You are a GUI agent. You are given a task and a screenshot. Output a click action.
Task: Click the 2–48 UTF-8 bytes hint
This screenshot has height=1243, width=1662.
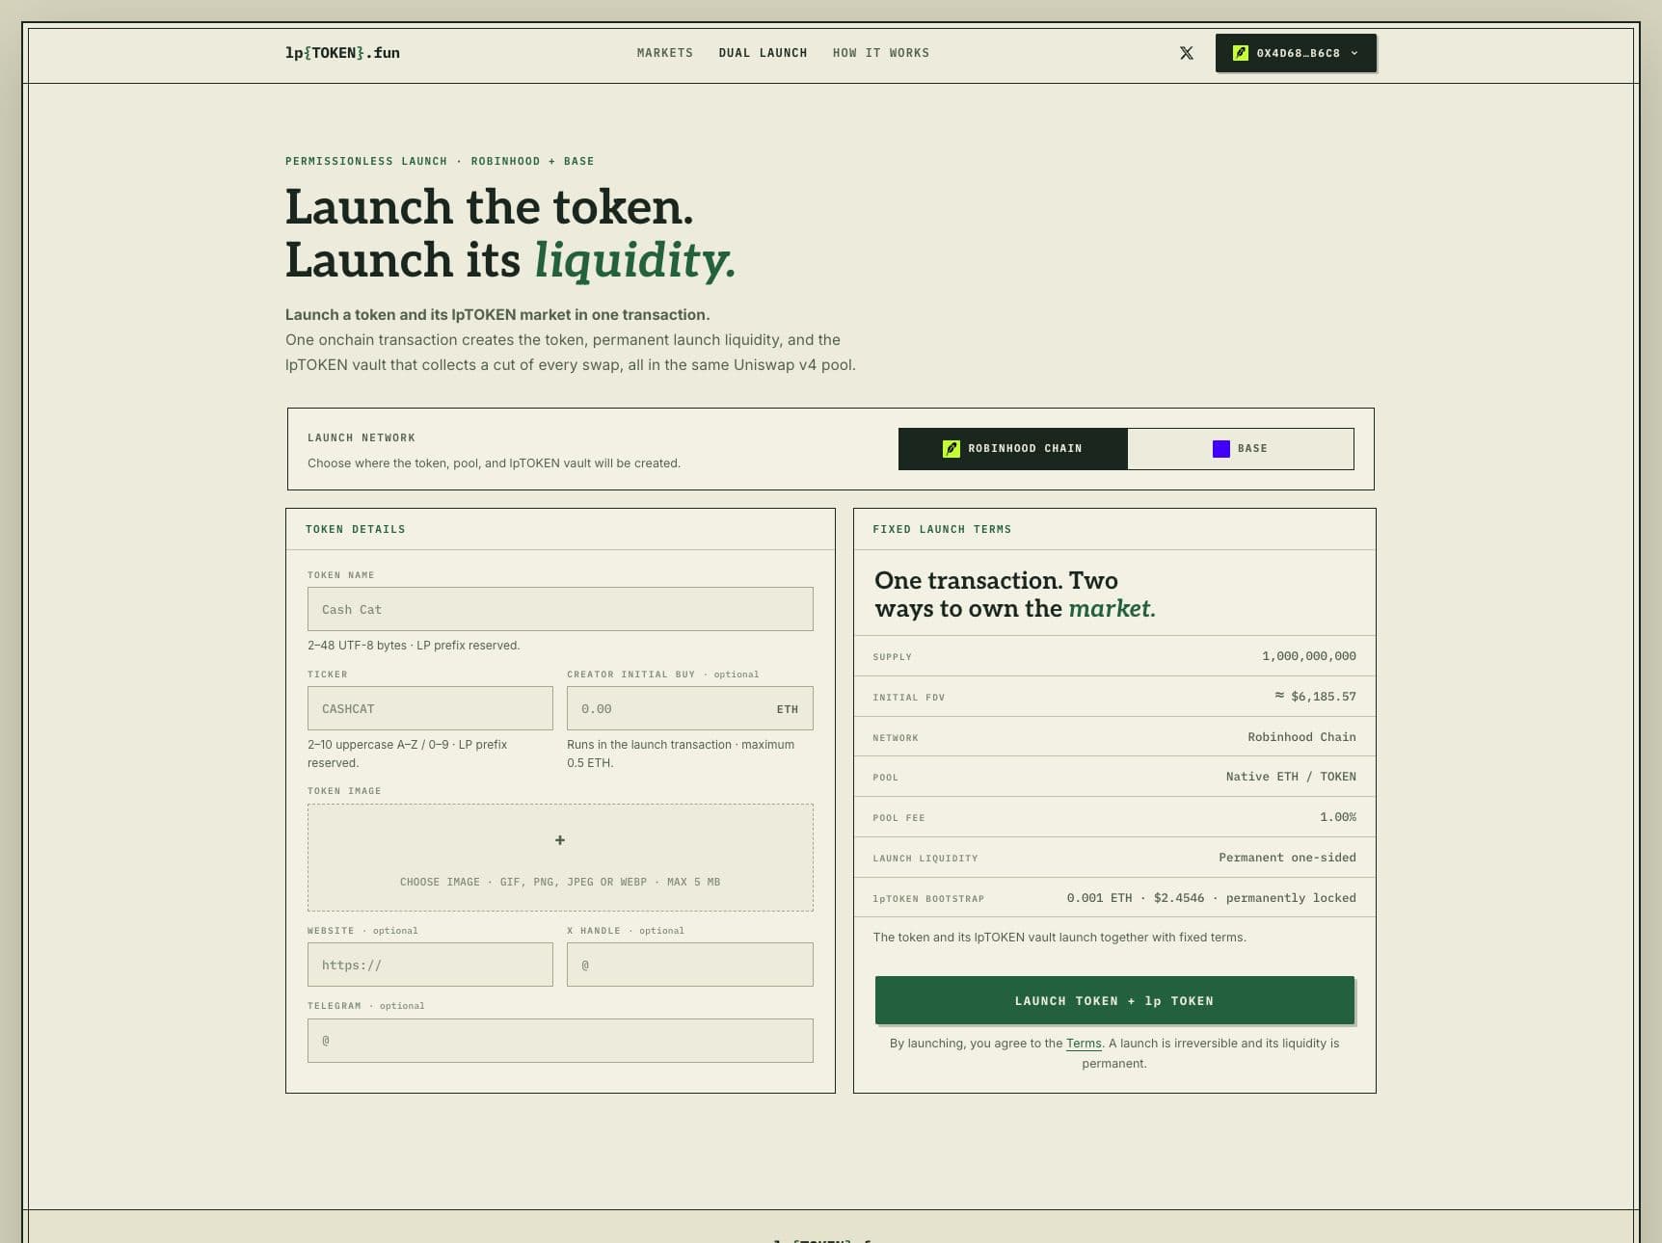(x=414, y=646)
